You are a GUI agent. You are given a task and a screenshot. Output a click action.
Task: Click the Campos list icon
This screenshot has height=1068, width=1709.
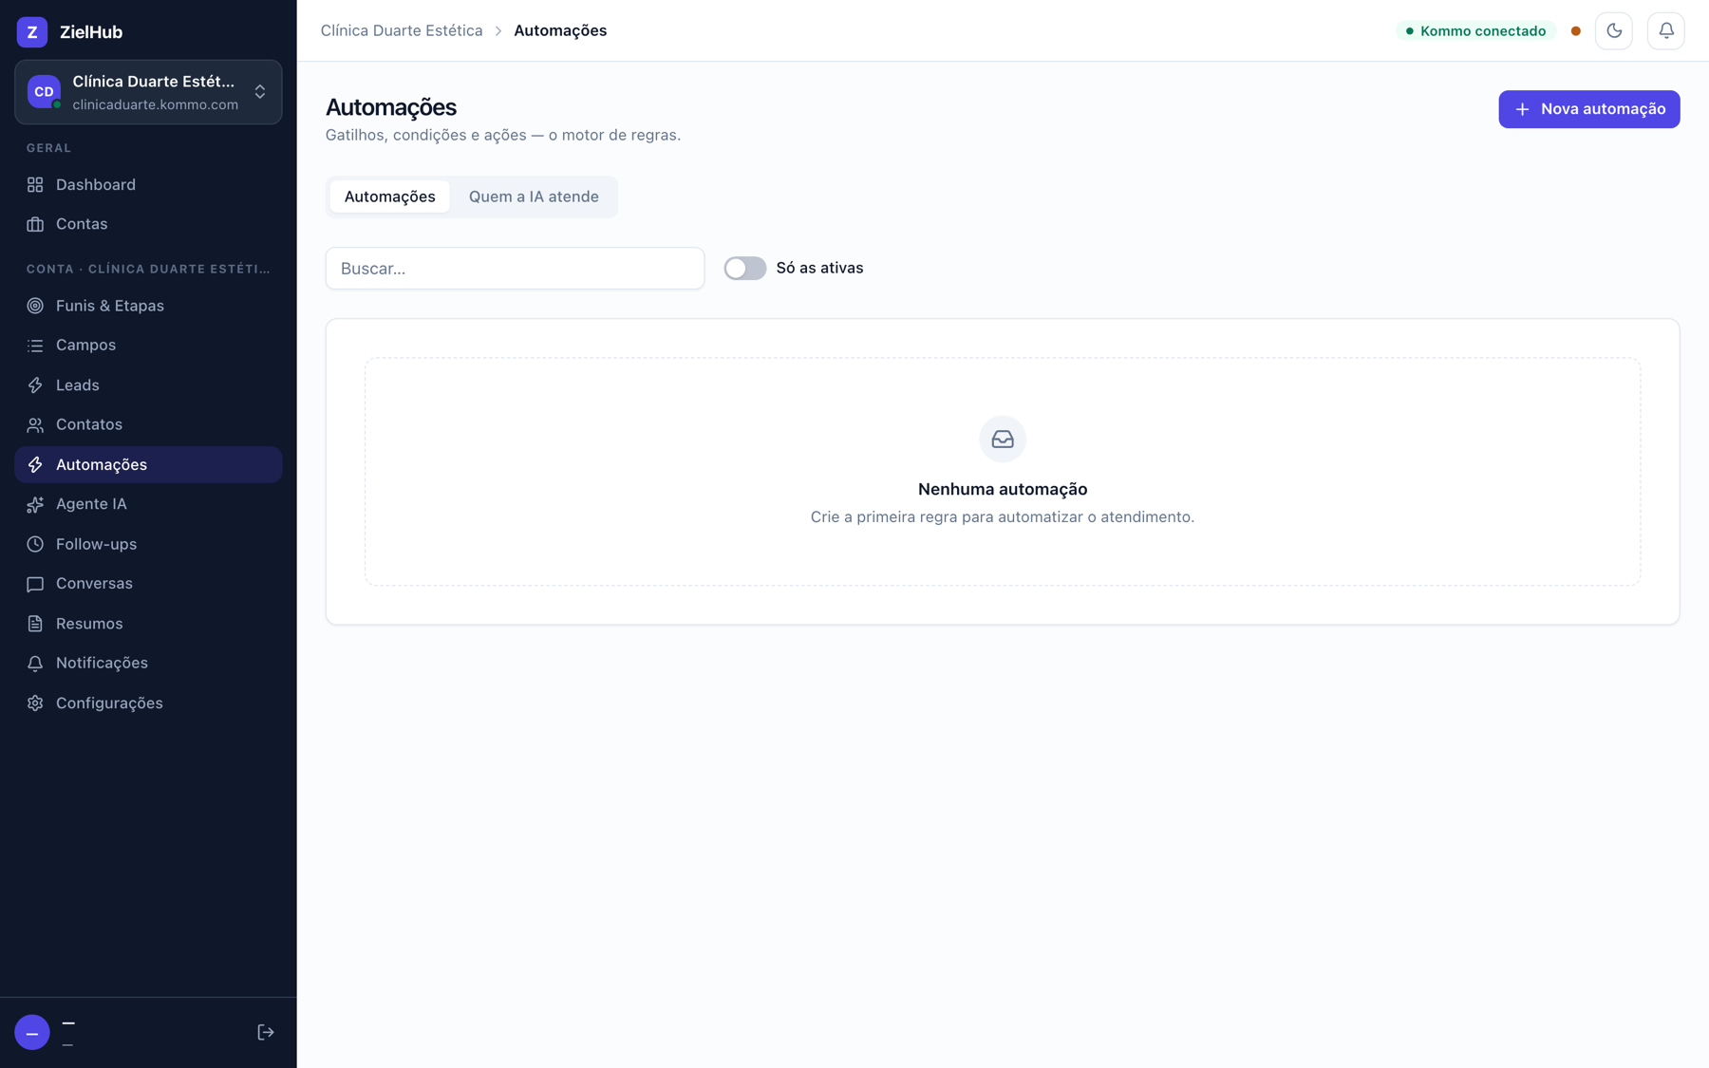click(35, 346)
